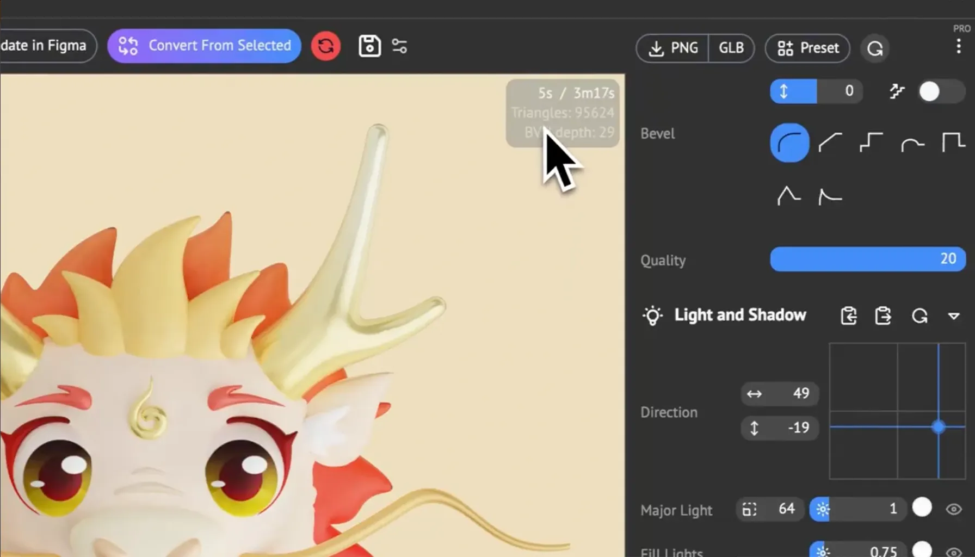Click the Convert From Selected button
This screenshot has height=557, width=975.
(204, 46)
